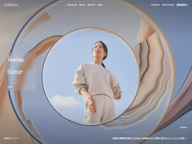
Task: Open the PROJECTS menu item
Action: (72, 5)
